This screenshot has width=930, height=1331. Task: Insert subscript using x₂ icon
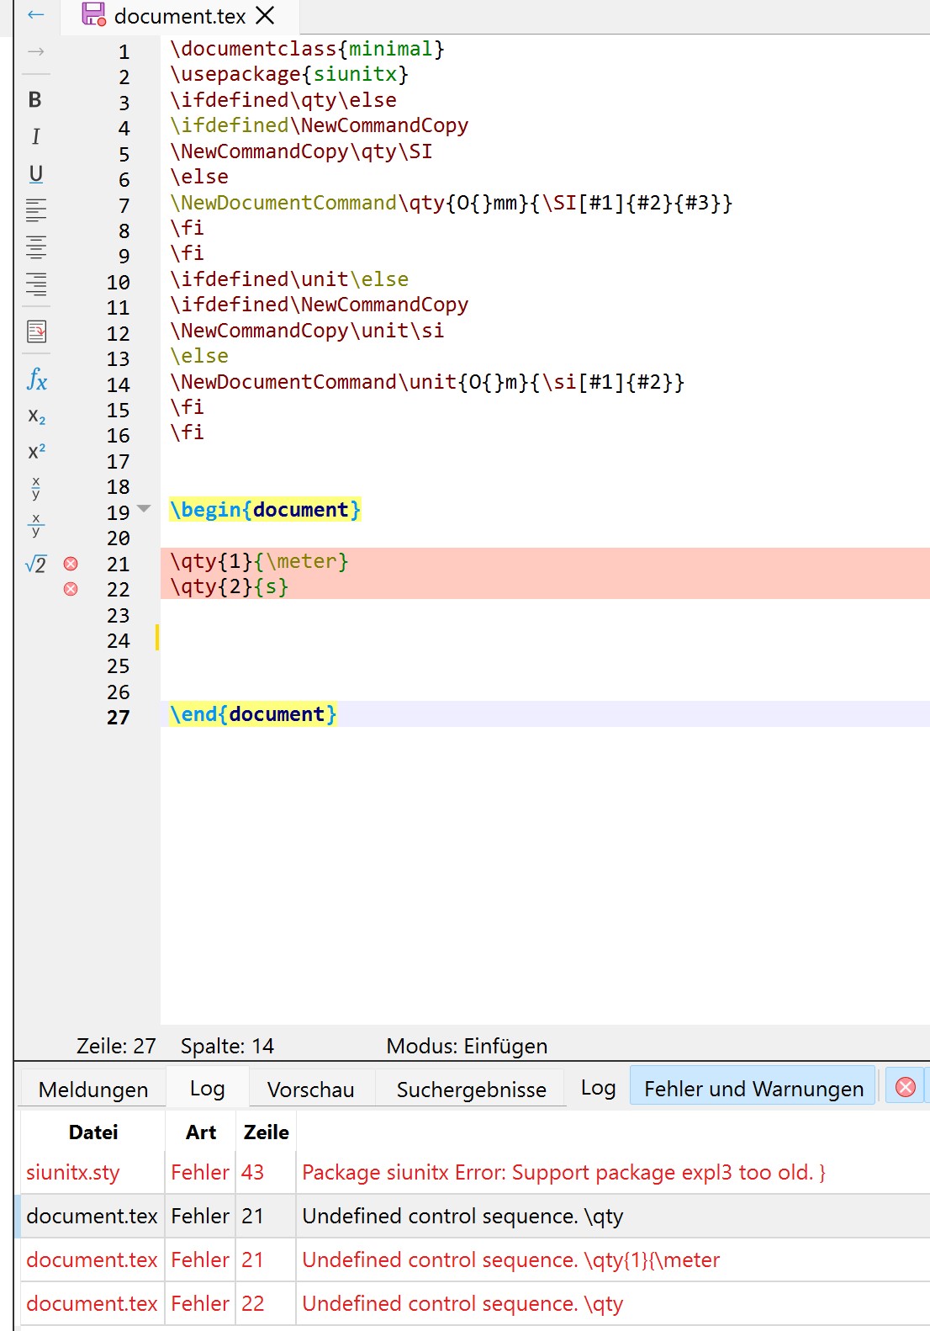tap(36, 416)
